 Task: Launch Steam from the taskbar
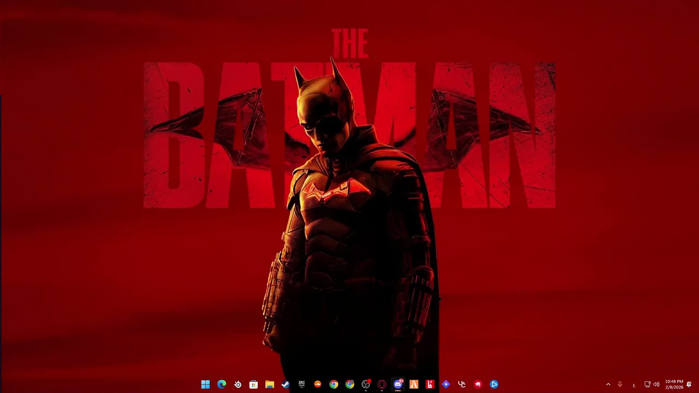(286, 384)
